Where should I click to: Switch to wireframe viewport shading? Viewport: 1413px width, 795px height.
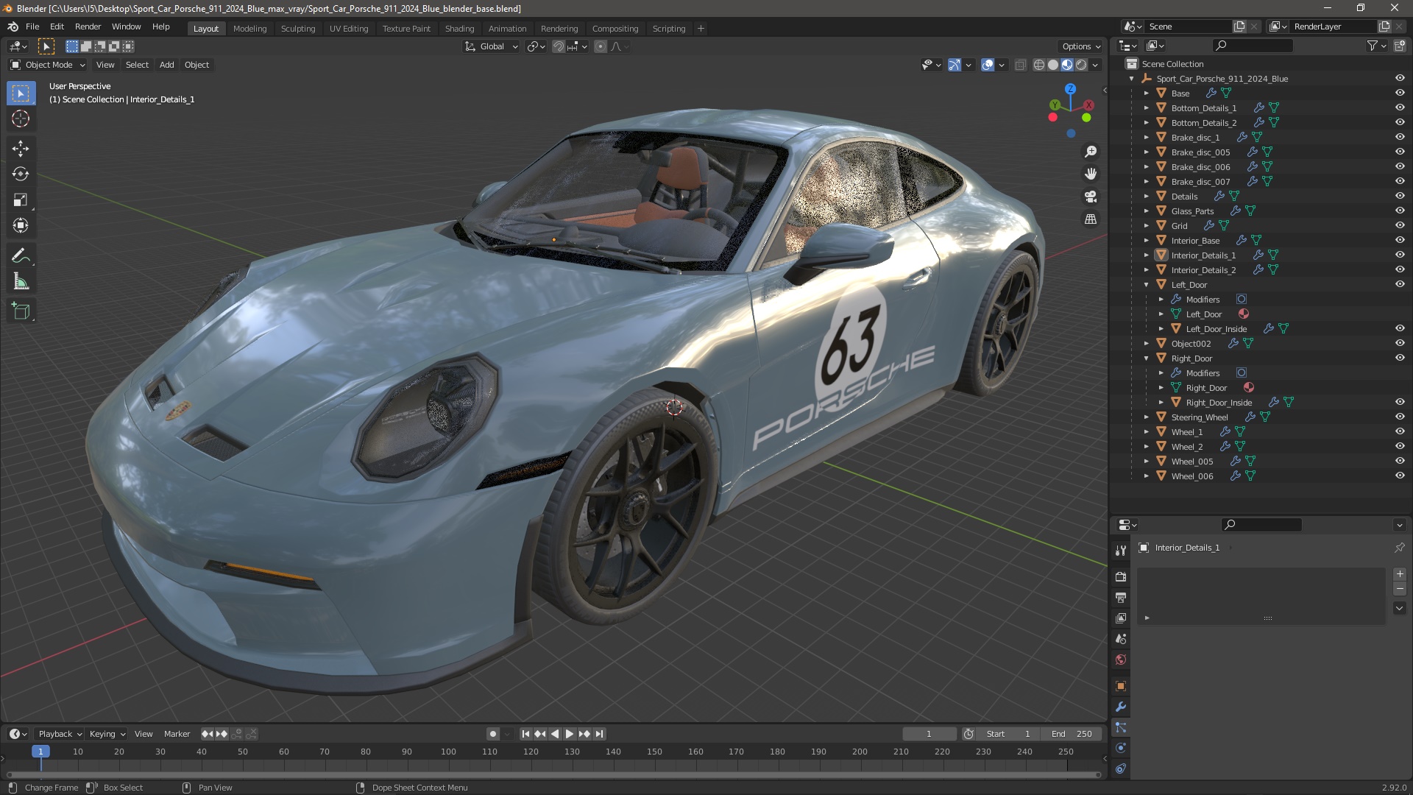coord(1039,65)
